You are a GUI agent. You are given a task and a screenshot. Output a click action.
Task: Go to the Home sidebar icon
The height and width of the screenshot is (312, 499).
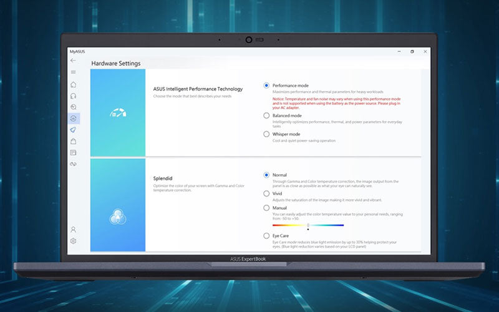point(73,84)
